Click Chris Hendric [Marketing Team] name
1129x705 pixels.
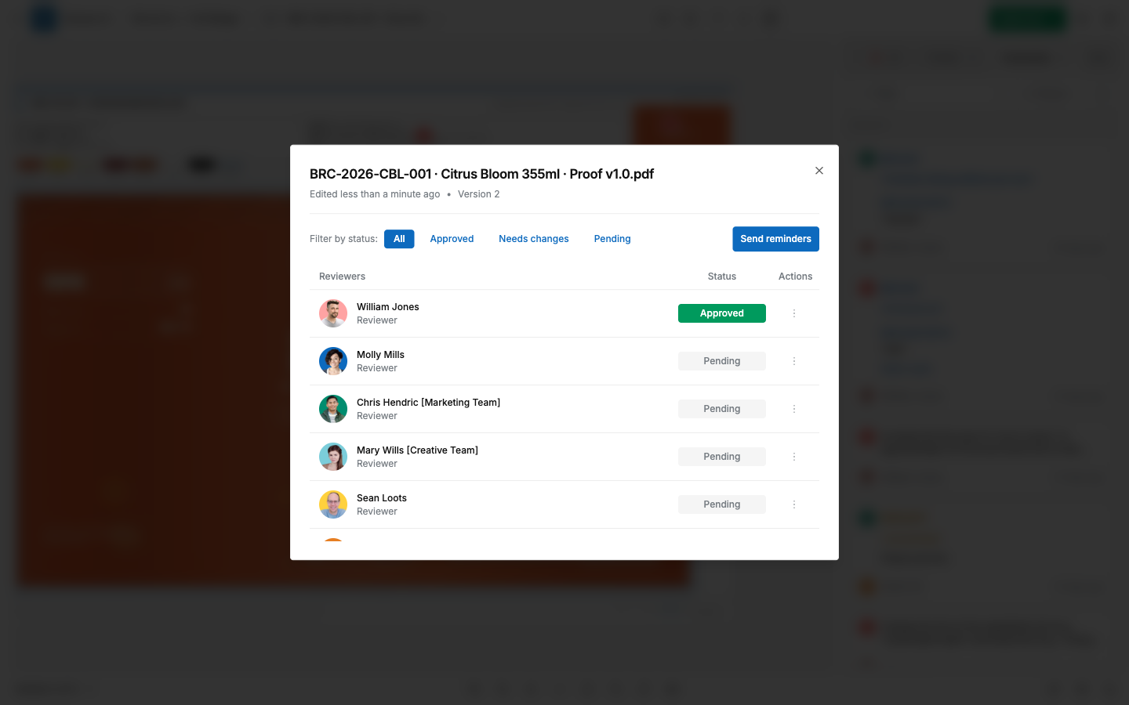[428, 403]
